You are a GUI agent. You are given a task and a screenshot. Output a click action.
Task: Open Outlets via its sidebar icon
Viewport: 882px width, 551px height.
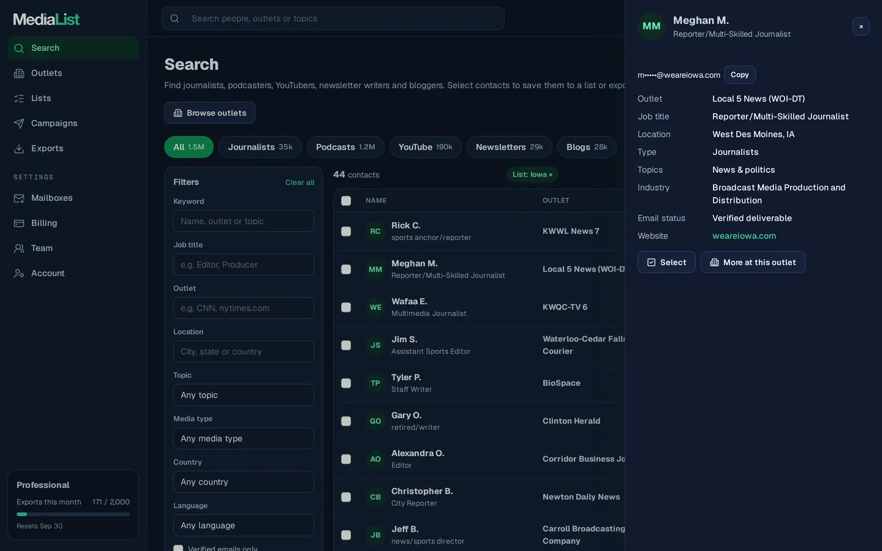pyautogui.click(x=19, y=73)
